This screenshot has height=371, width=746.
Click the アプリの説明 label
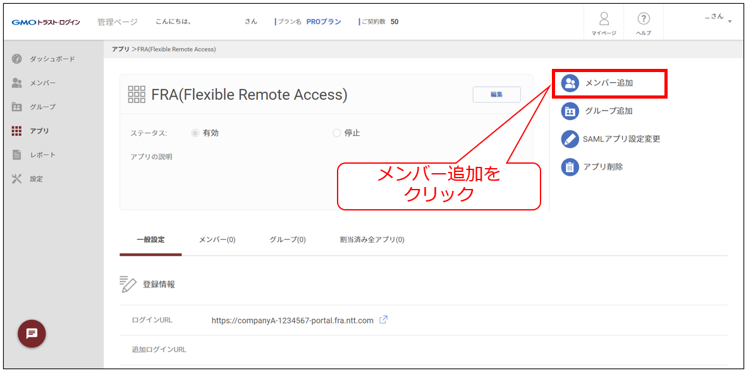(151, 157)
